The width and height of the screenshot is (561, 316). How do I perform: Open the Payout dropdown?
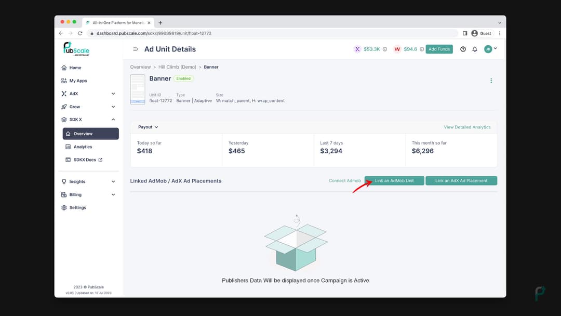pyautogui.click(x=148, y=127)
